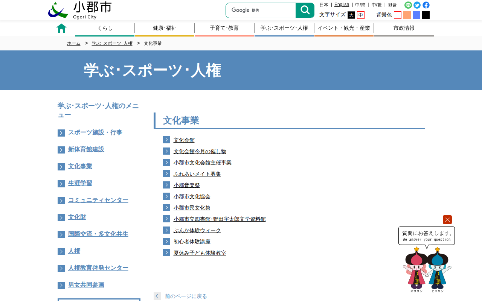The image size is (482, 301).
Task: Open the Twitter social icon
Action: (x=417, y=5)
